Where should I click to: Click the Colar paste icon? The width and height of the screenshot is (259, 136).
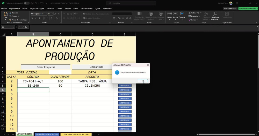(6, 14)
